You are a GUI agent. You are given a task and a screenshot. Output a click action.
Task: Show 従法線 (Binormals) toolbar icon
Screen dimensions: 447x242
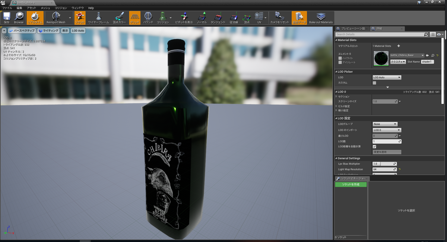click(x=234, y=17)
